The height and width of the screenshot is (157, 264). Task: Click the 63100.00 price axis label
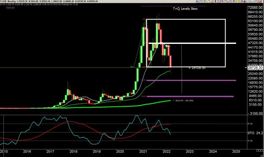coord(255,21)
